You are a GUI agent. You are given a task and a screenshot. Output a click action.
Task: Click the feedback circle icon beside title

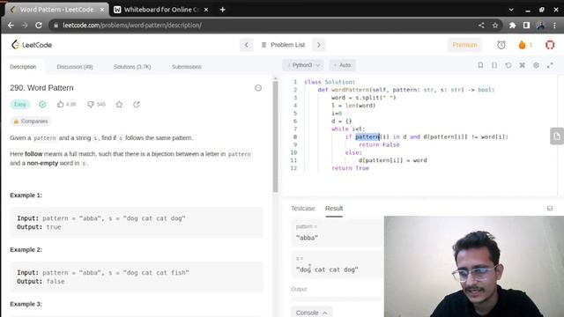pyautogui.click(x=258, y=88)
